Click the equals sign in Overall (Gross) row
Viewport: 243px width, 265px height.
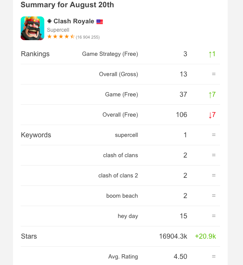[214, 74]
